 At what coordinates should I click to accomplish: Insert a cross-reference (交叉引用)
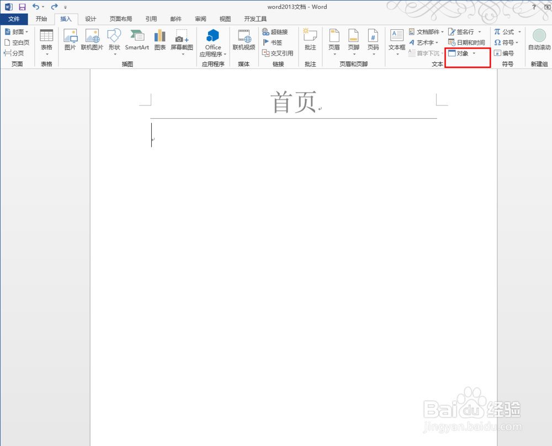tap(278, 53)
